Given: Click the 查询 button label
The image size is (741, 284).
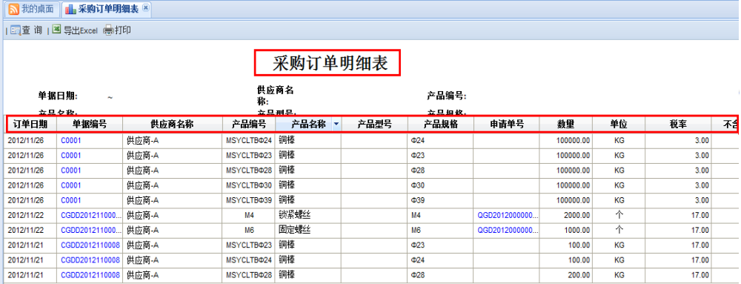Looking at the screenshot, I should 32,30.
